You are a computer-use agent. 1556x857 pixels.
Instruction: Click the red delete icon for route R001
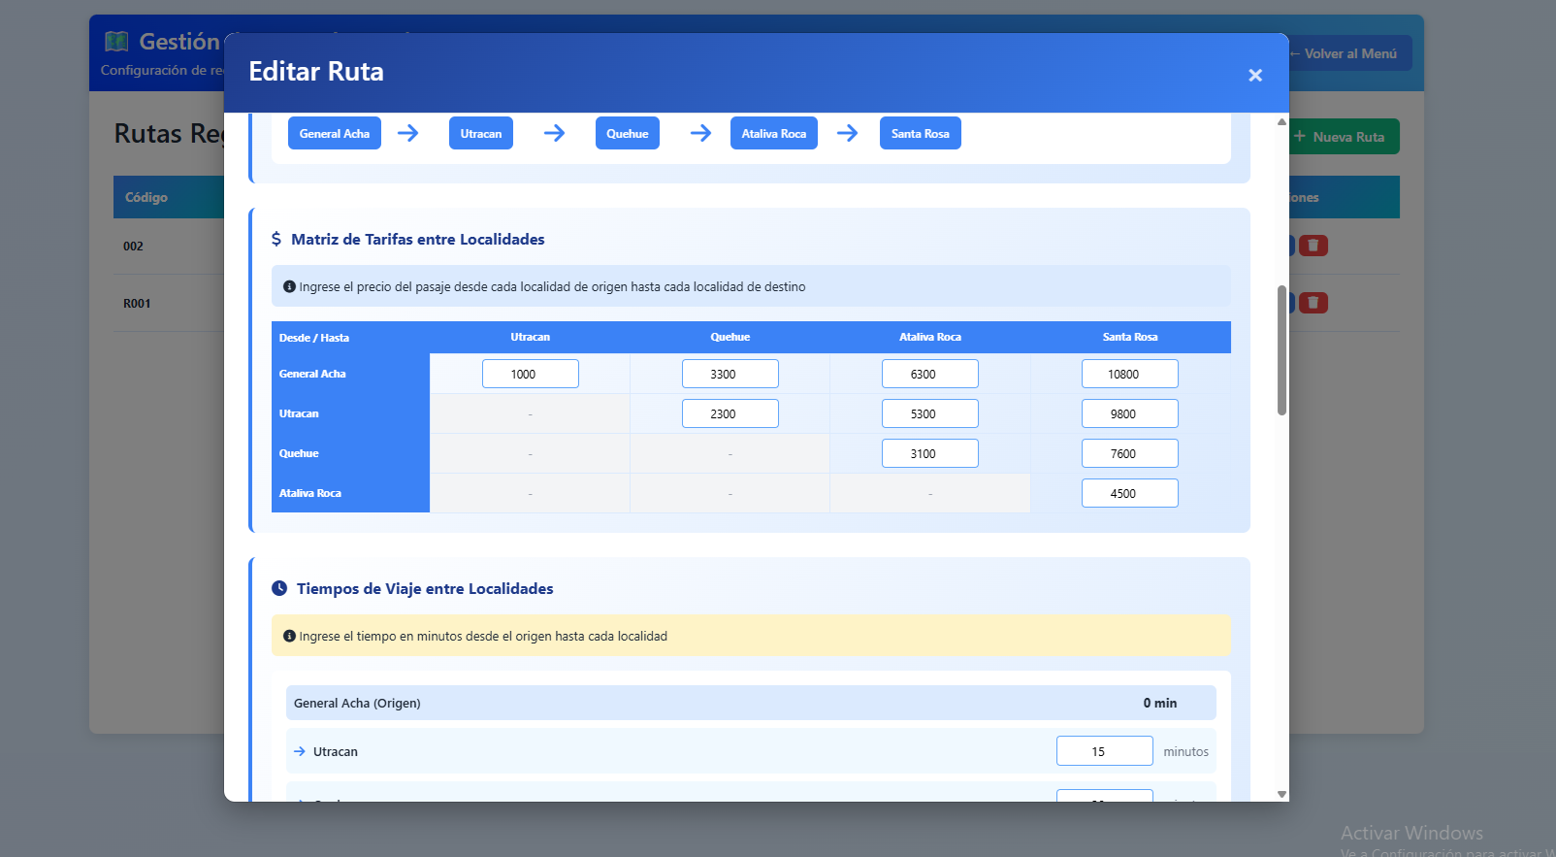point(1313,303)
